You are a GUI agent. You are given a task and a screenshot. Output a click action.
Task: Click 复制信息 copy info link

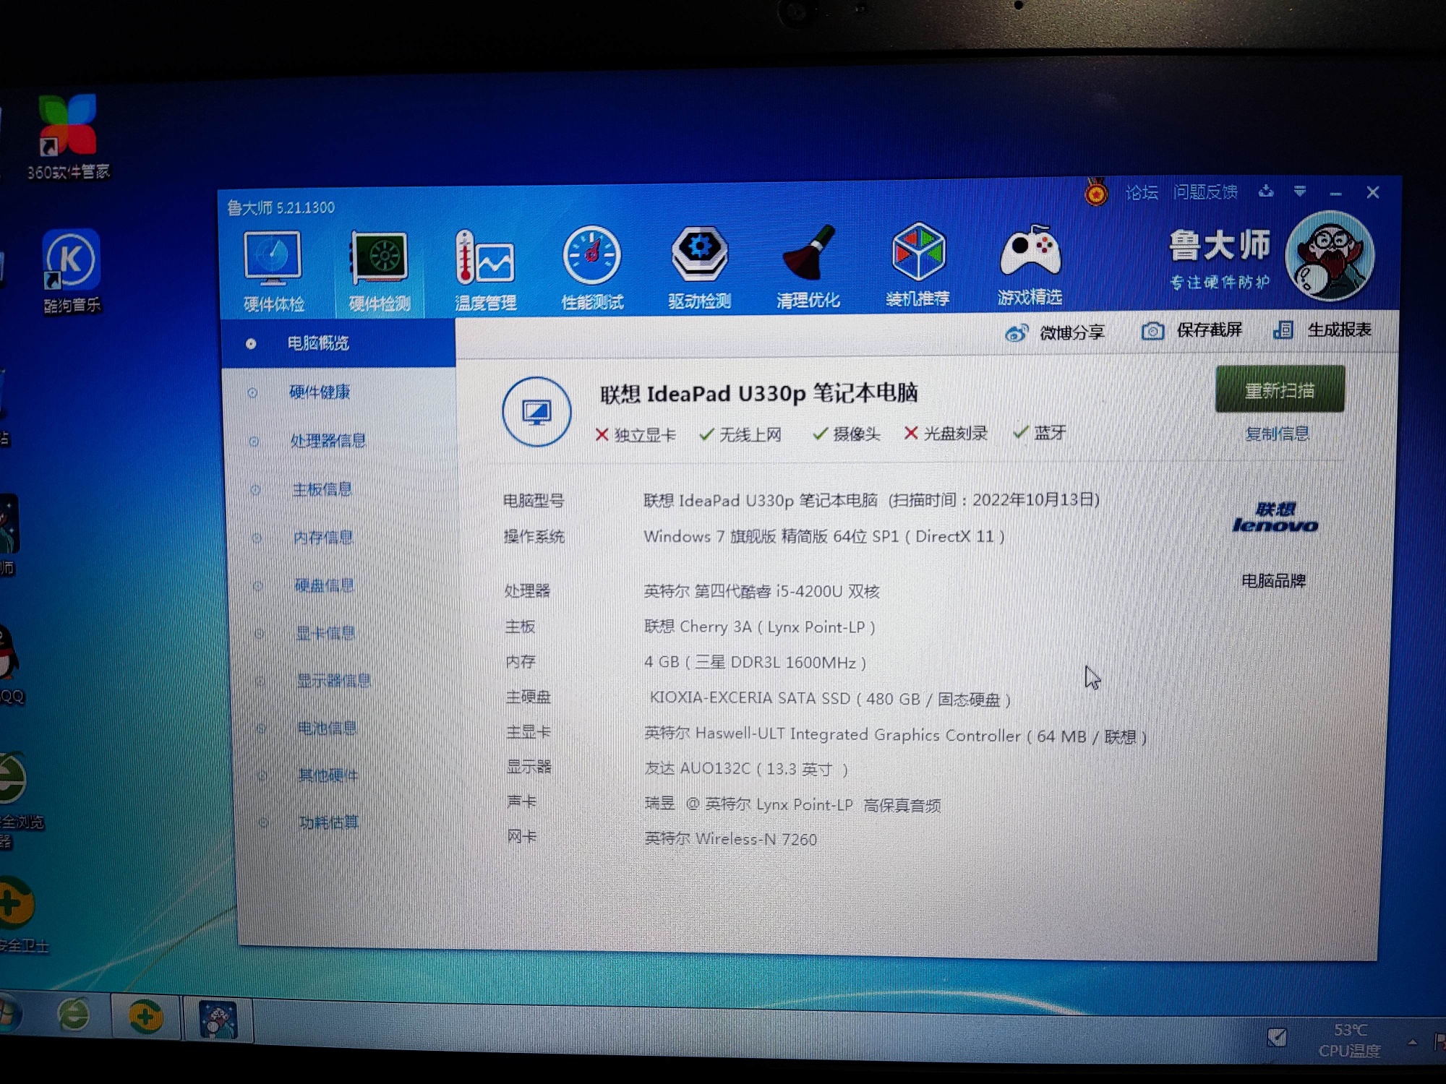pos(1277,434)
